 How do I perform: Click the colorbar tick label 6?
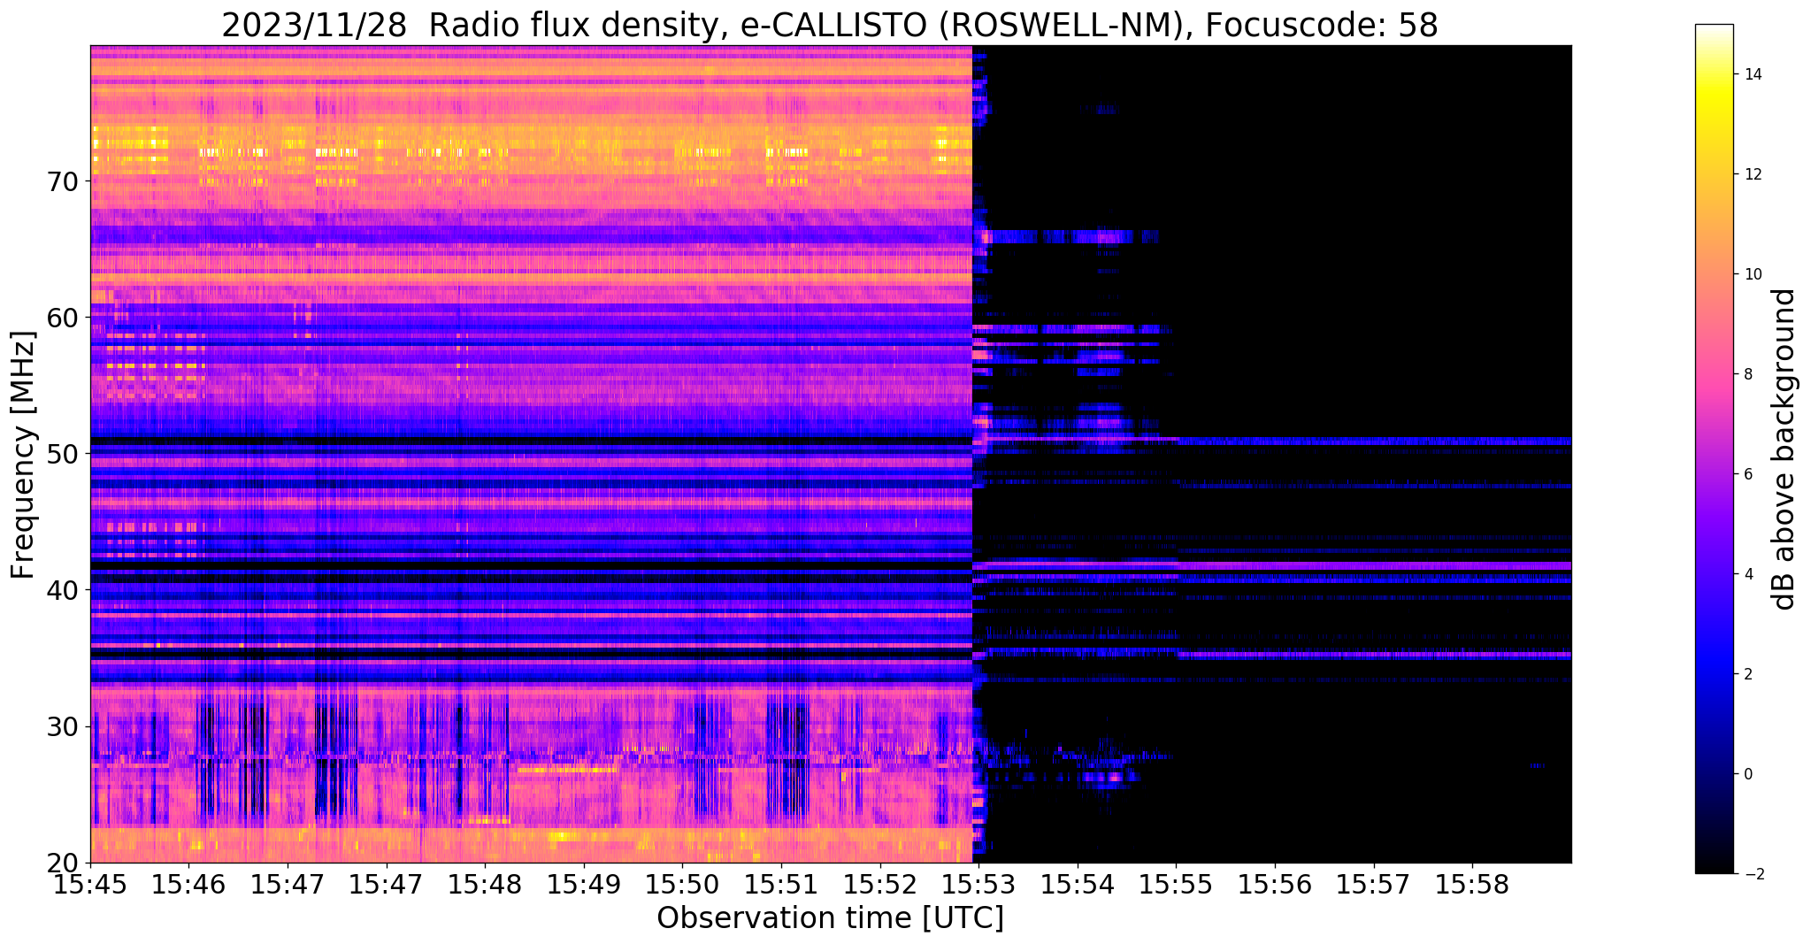click(1748, 474)
